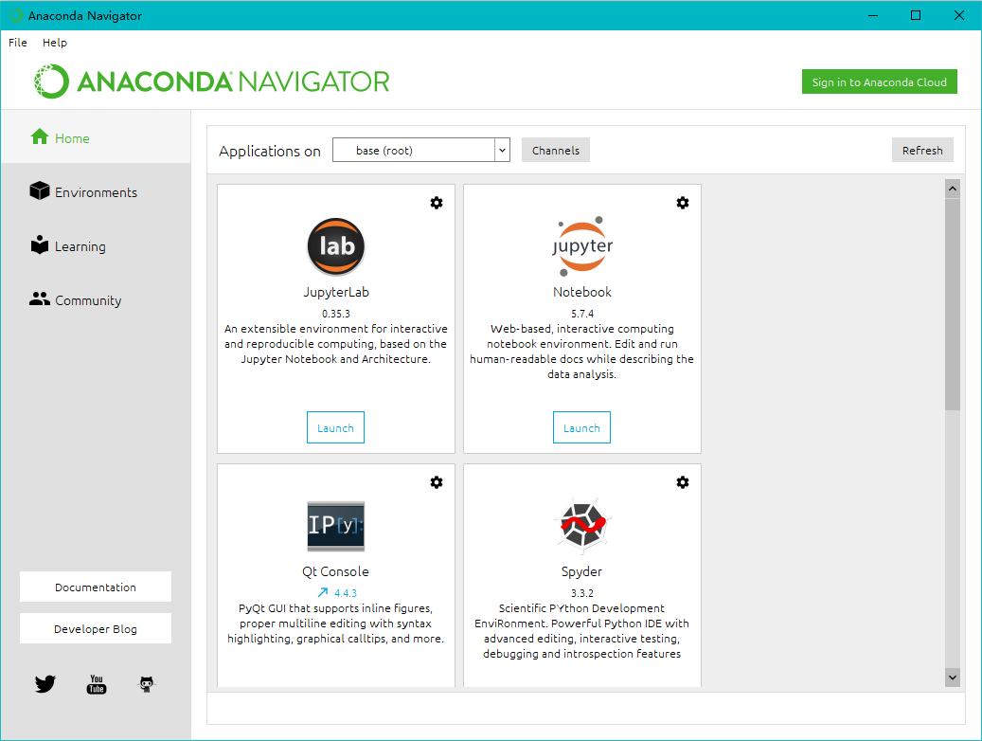The width and height of the screenshot is (982, 741).
Task: Maximize the Anaconda Navigator window
Action: pyautogui.click(x=916, y=15)
